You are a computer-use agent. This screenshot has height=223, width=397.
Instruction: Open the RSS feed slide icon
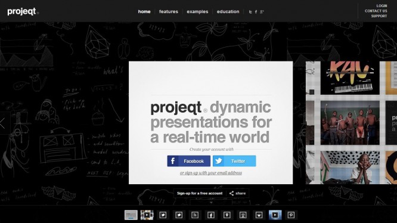click(195, 215)
